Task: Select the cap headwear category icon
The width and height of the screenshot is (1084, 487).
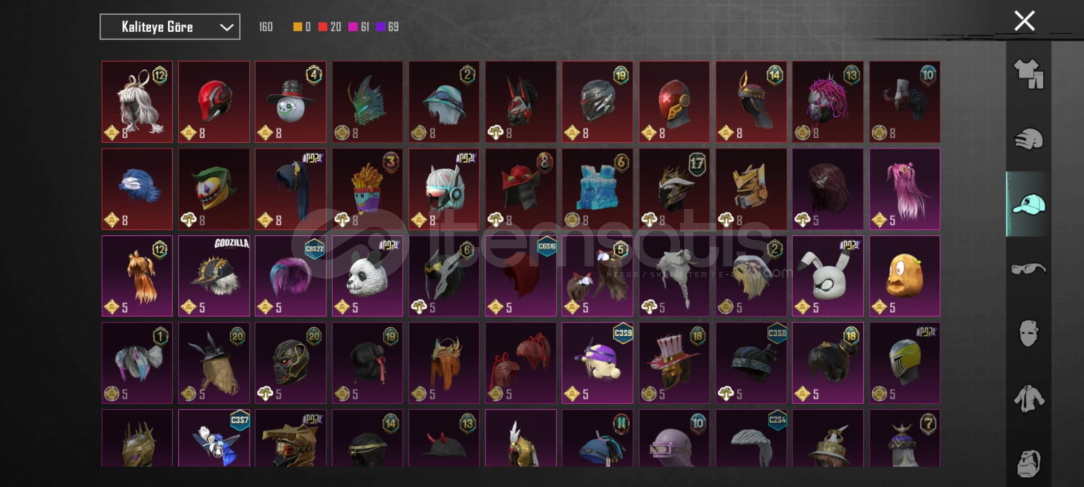Action: (1029, 204)
